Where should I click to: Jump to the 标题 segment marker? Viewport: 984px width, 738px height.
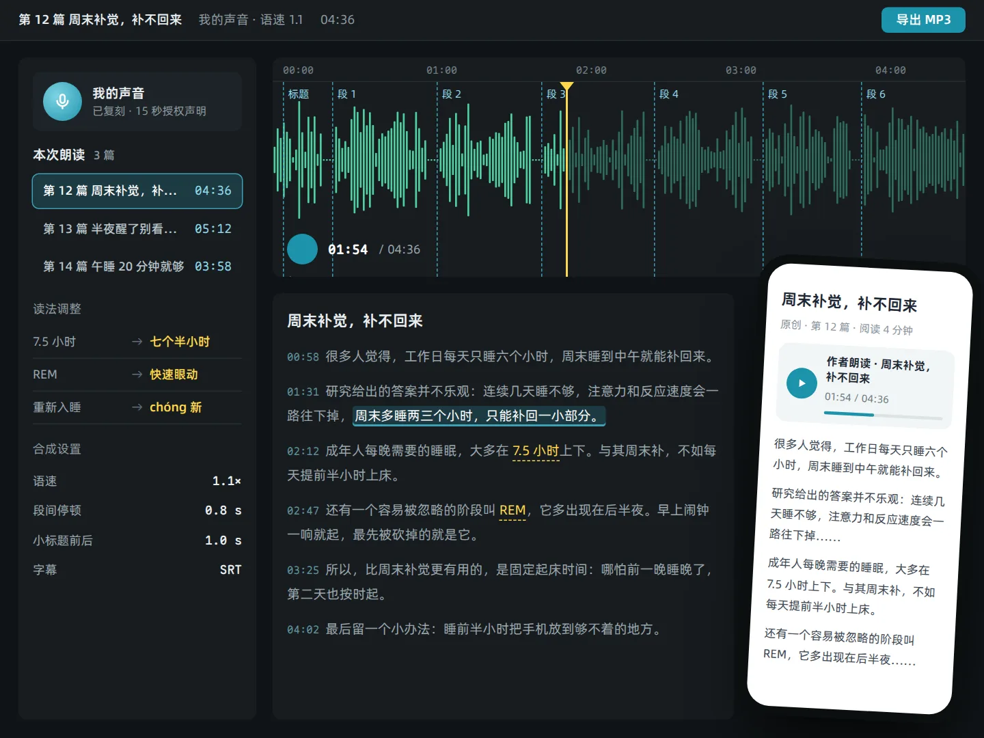pyautogui.click(x=298, y=94)
